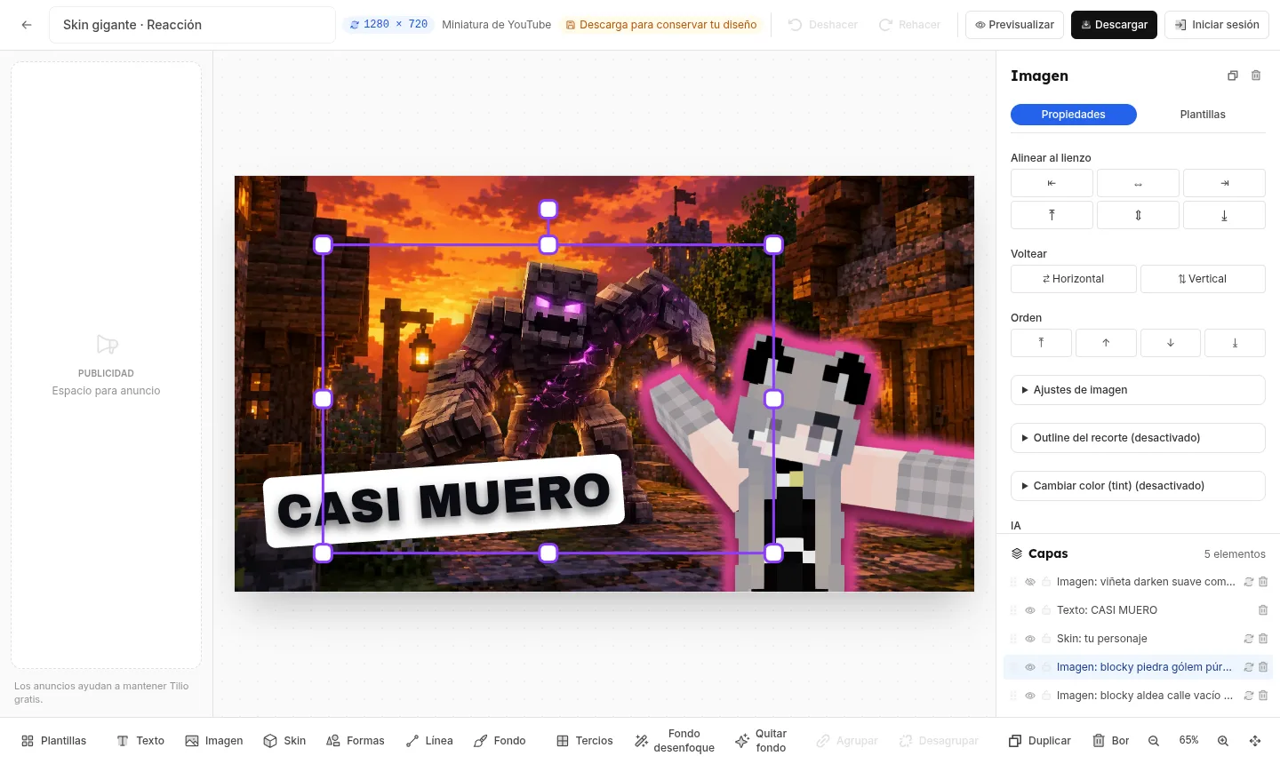Lock the blocky aldea calle layer
This screenshot has width=1280, height=764.
tap(1046, 696)
